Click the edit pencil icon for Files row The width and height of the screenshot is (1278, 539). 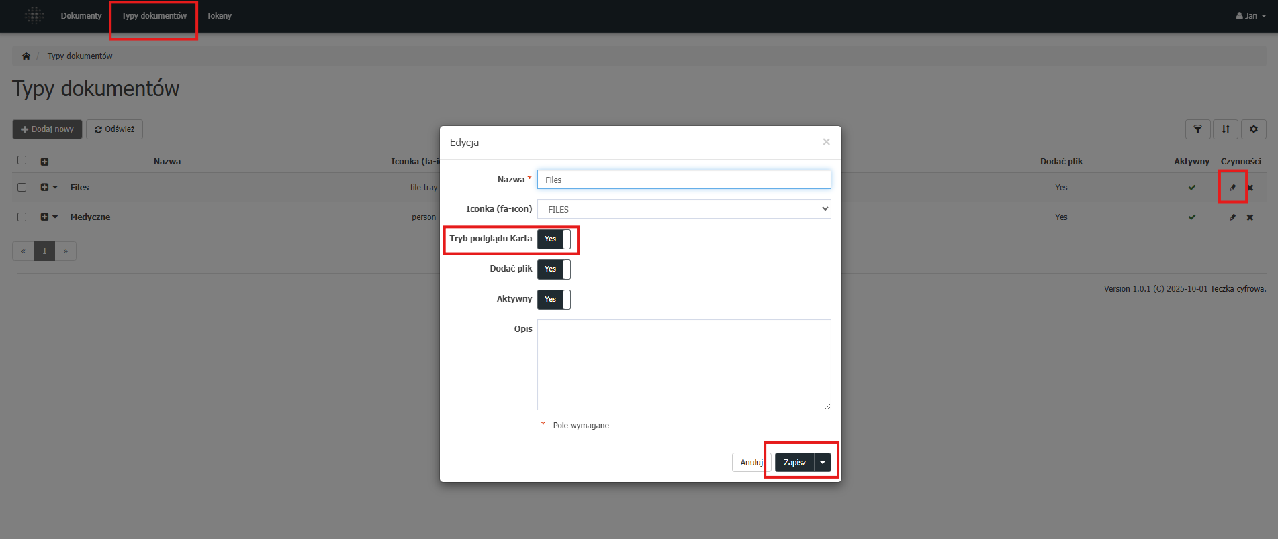coord(1232,188)
